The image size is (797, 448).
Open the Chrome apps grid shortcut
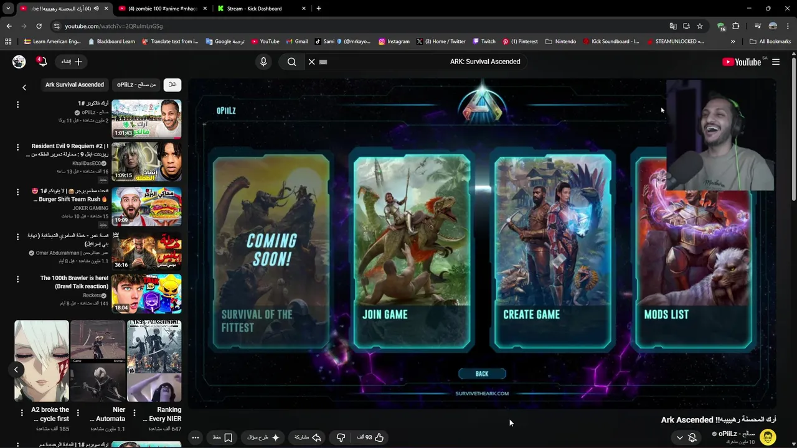(x=8, y=42)
